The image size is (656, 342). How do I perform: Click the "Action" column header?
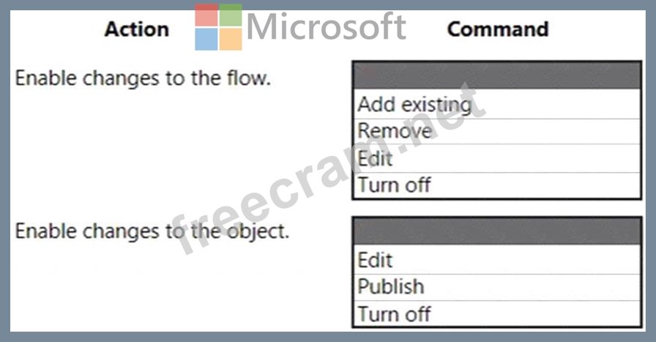tap(136, 29)
